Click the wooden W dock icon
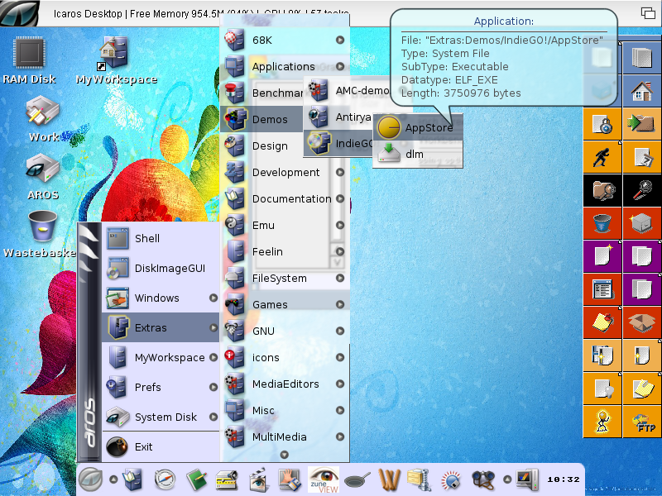The image size is (662, 496). [388, 479]
